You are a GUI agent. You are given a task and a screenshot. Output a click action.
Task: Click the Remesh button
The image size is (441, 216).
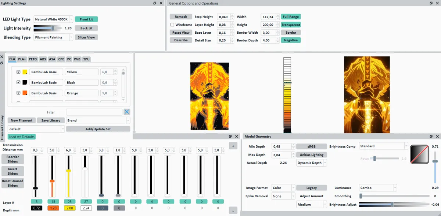coord(181,17)
